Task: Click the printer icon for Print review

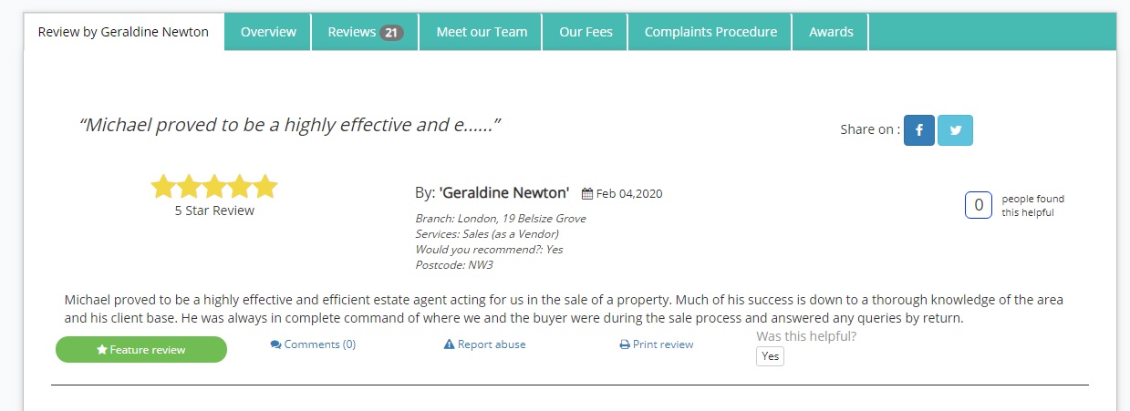Action: pyautogui.click(x=624, y=345)
